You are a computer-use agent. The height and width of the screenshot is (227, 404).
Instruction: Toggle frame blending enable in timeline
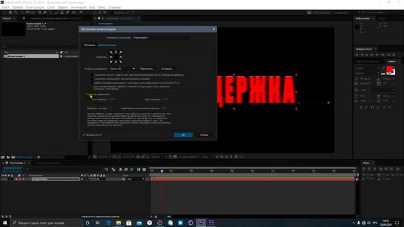pyautogui.click(x=126, y=170)
